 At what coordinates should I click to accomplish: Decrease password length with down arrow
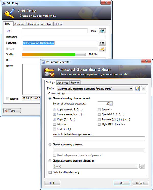[111, 105]
